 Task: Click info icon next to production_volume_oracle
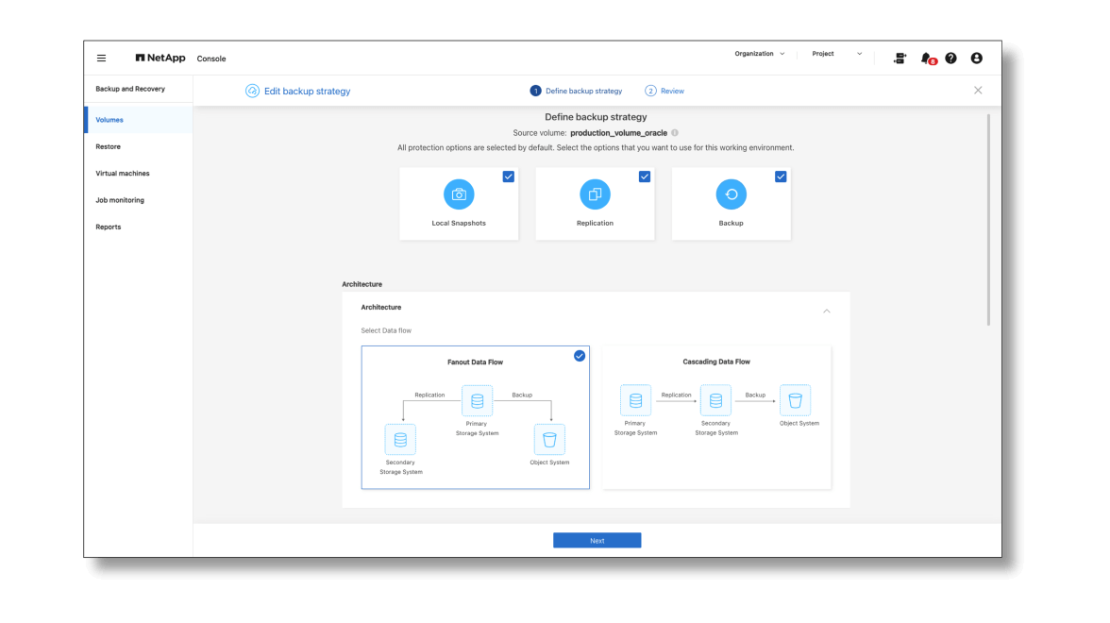pyautogui.click(x=675, y=133)
